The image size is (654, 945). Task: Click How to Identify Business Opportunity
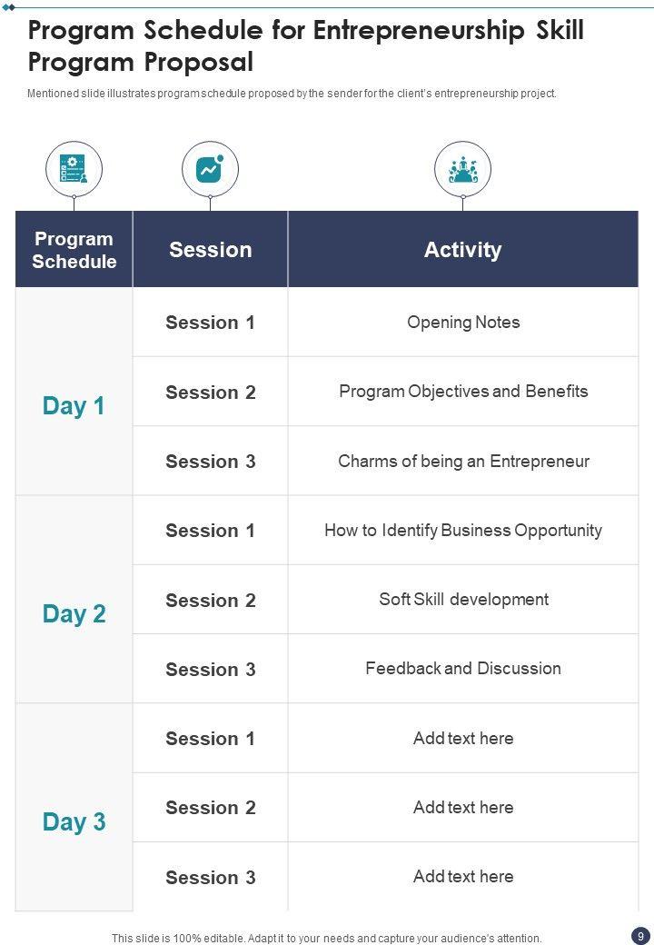(x=463, y=531)
